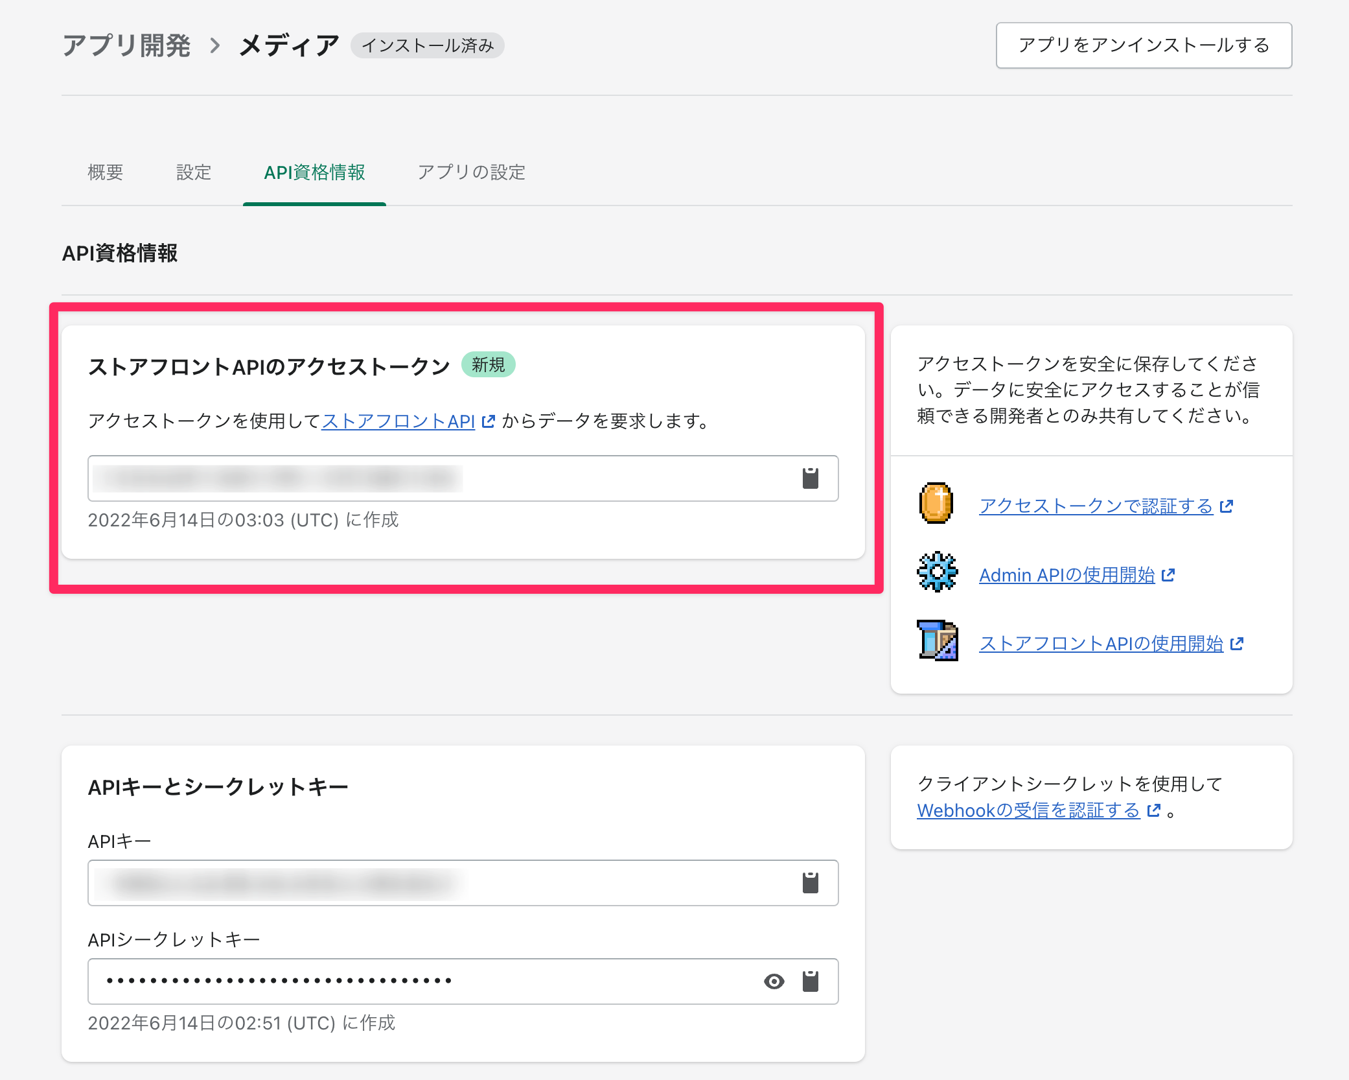Click the blue gear icon

coord(936,572)
